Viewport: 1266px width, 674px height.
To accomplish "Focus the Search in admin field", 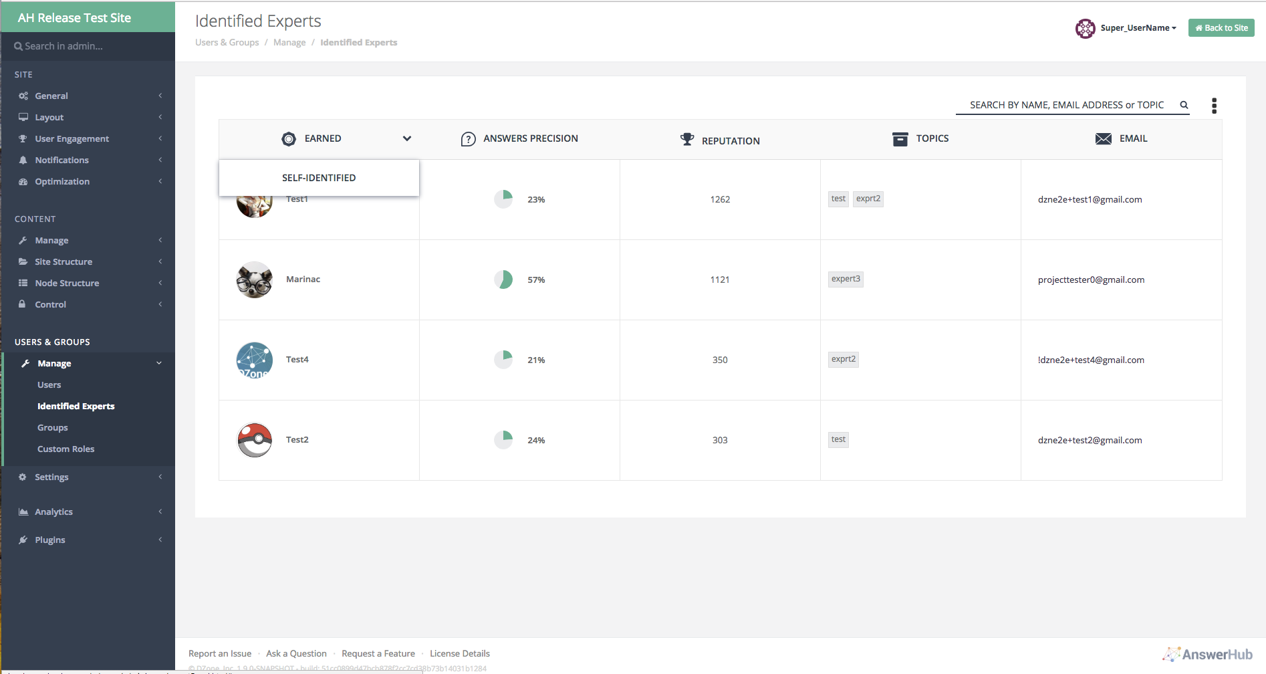I will click(x=88, y=46).
